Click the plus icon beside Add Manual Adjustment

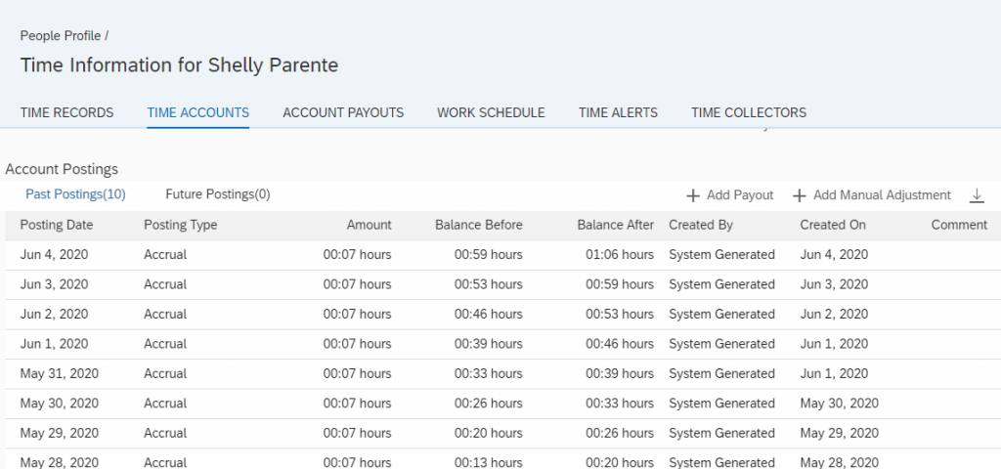[x=800, y=195]
